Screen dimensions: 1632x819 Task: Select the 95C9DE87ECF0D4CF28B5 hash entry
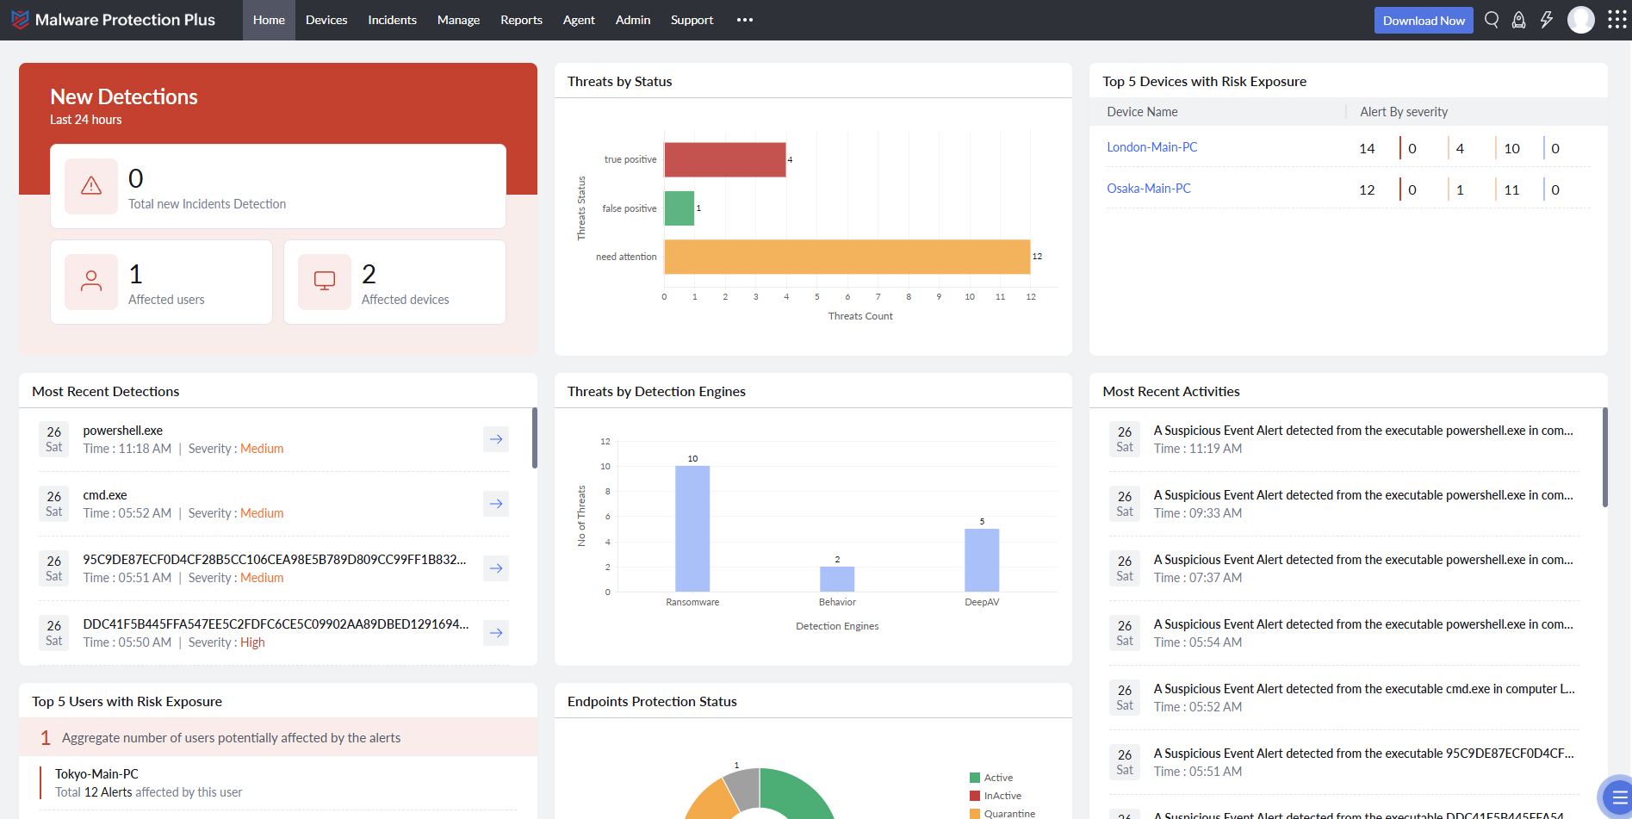pos(274,568)
